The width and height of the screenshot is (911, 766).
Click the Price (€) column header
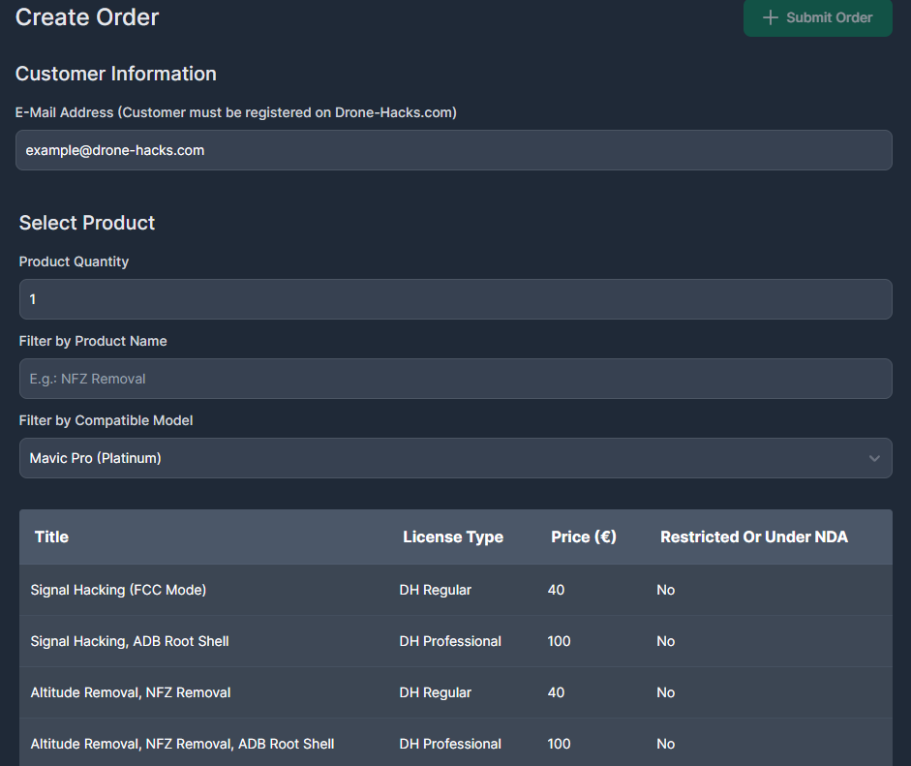[x=583, y=536]
